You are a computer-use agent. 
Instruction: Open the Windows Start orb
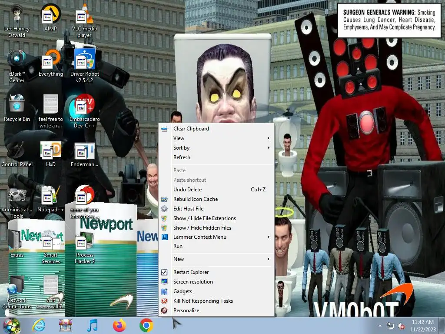[11, 325]
